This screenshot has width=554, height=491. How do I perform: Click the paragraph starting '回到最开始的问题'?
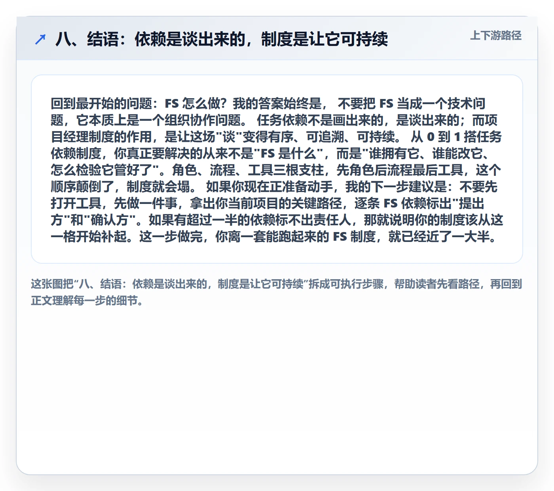(277, 170)
